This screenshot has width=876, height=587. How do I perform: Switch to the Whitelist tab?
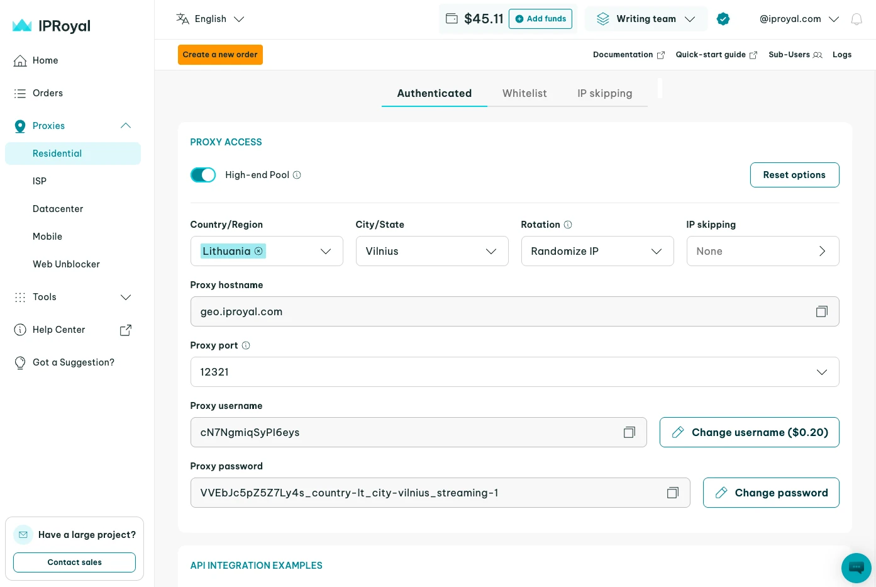coord(524,93)
